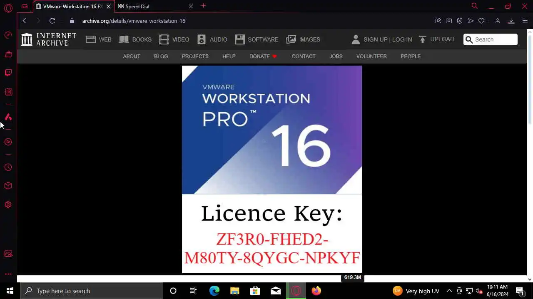
Task: Open GX Corner controller icon
Action: (25, 6)
